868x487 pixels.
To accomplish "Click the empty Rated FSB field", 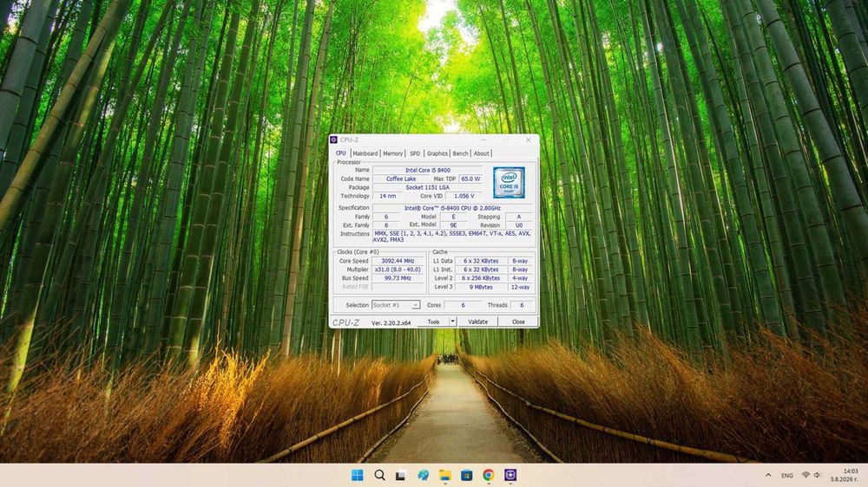I will (398, 287).
